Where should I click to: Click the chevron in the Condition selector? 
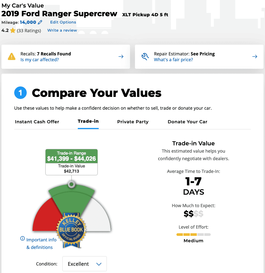coord(99,264)
